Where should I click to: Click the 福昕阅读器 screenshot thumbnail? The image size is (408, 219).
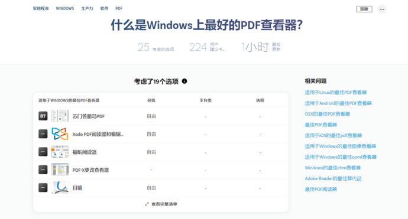coord(60,152)
